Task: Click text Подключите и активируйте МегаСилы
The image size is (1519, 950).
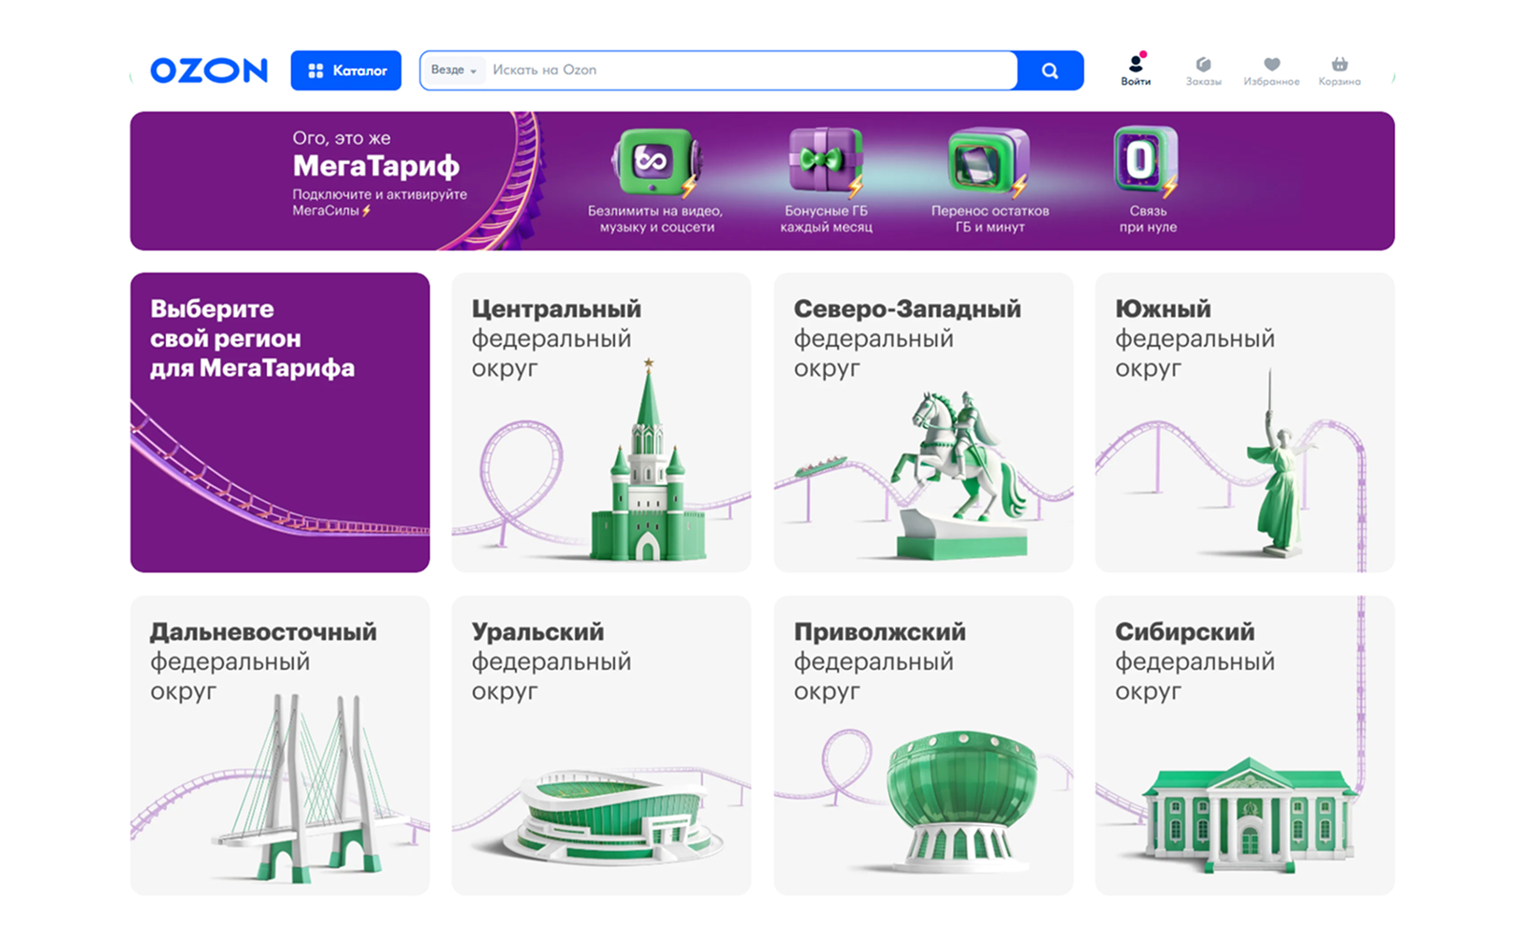Action: (380, 202)
